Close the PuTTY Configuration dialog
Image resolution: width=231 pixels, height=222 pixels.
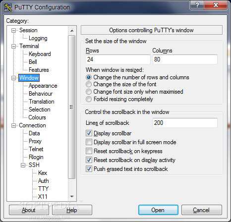[216, 5]
